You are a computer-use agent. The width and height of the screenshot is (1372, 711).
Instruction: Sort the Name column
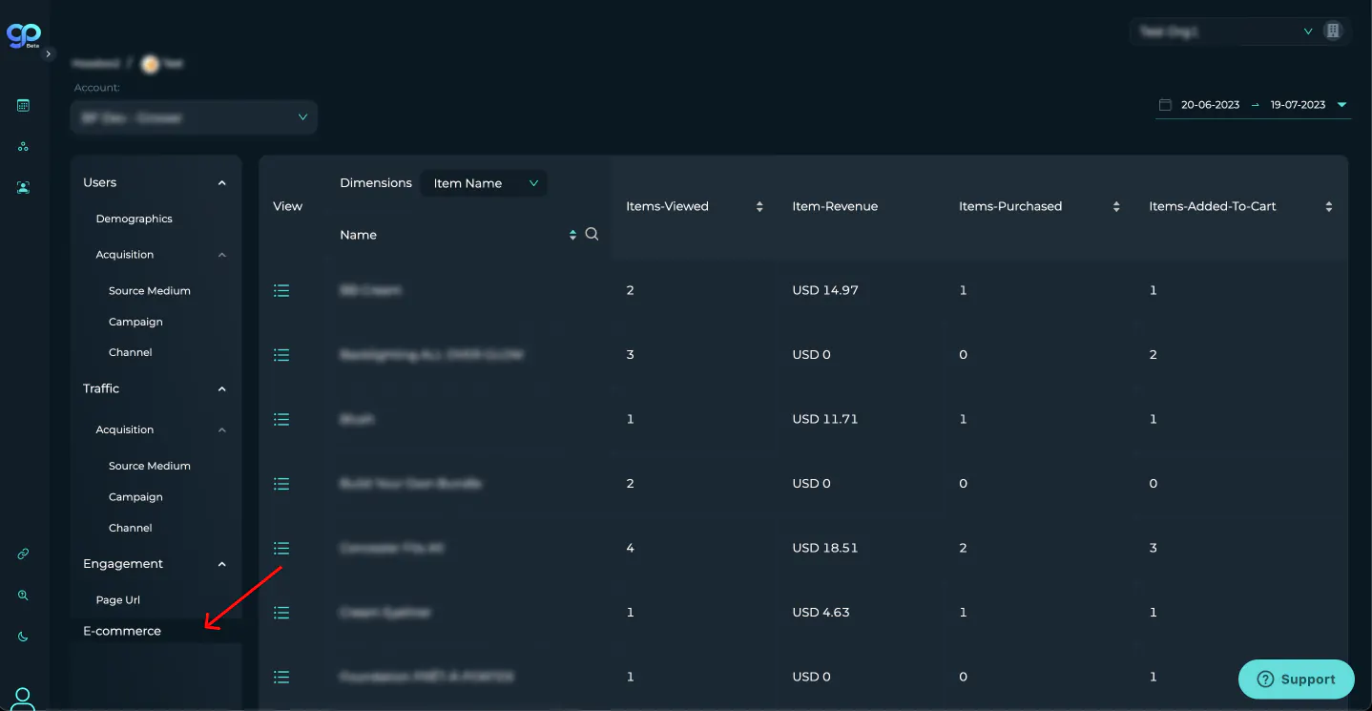pyautogui.click(x=572, y=235)
